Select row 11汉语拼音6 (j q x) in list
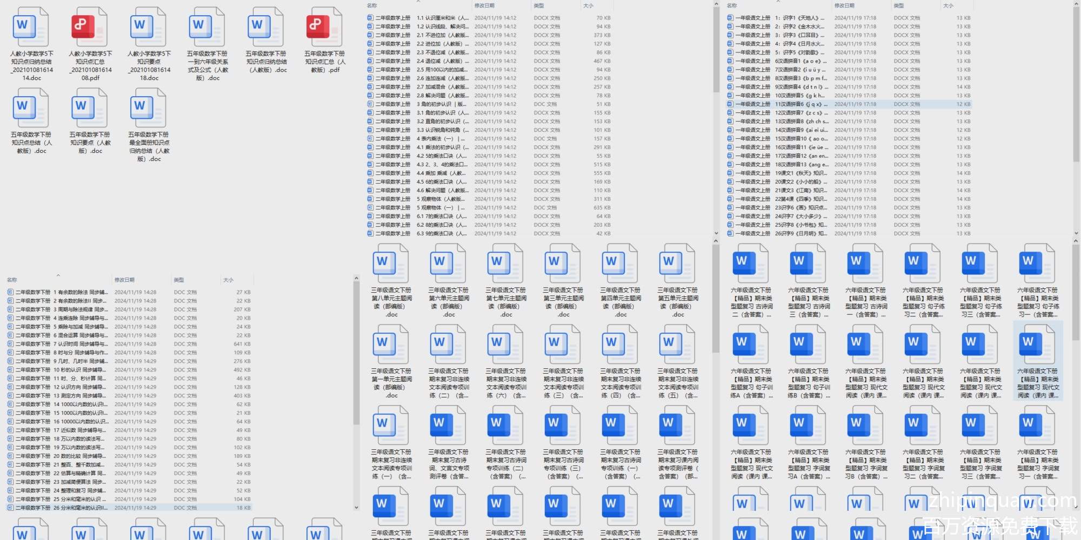Screen dimensions: 1081x540 [800, 104]
